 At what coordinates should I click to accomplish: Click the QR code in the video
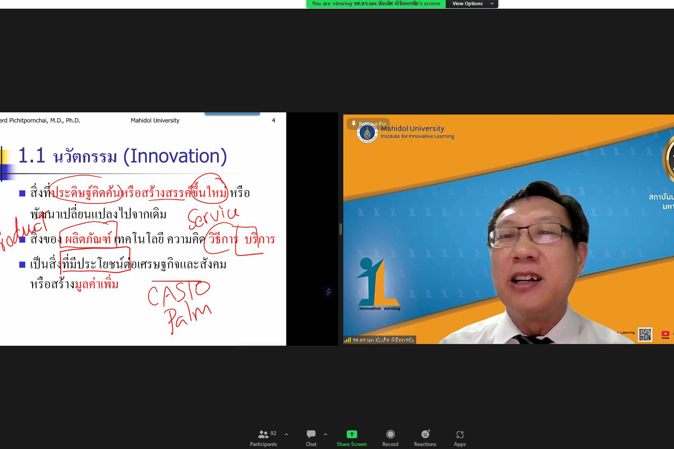point(645,334)
